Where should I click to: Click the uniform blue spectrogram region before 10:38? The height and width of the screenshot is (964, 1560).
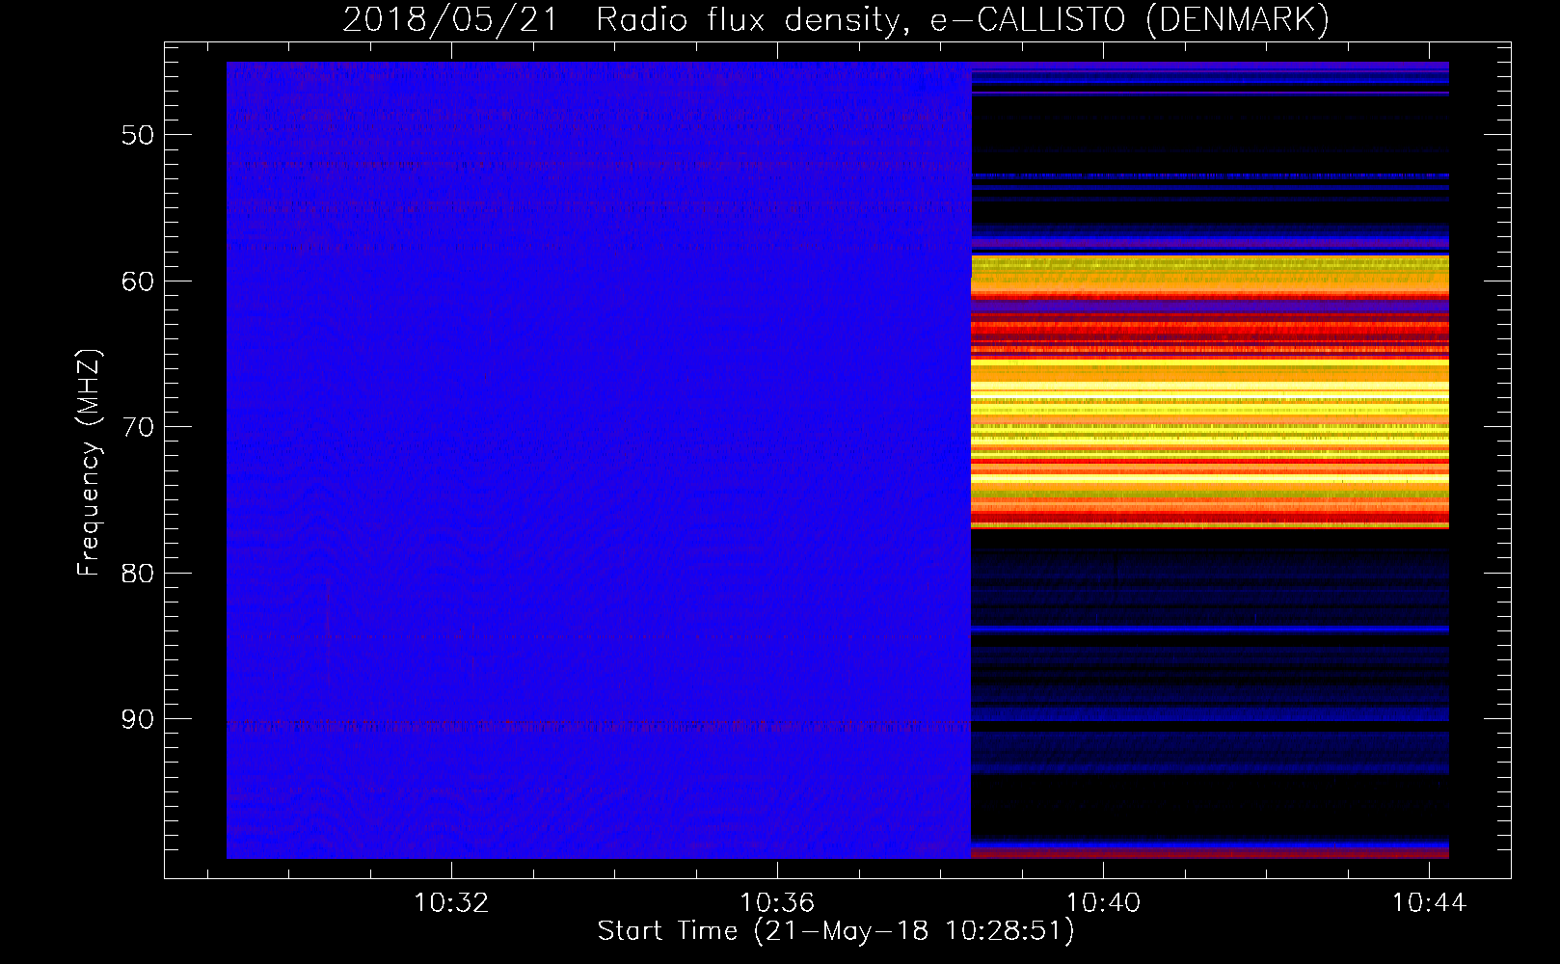pos(599,460)
